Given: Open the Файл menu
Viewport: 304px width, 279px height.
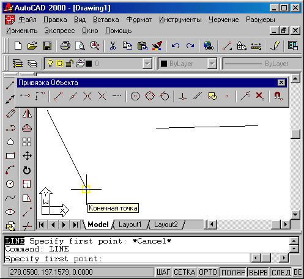Looking at the screenshot, I should point(28,20).
